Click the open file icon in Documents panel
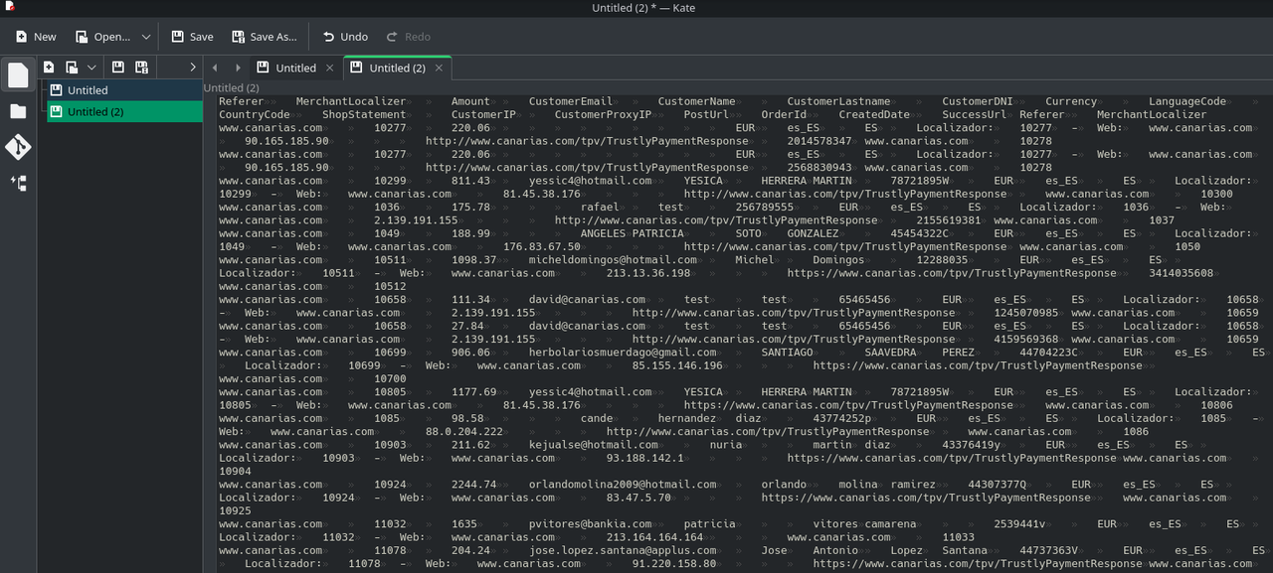 pyautogui.click(x=72, y=68)
